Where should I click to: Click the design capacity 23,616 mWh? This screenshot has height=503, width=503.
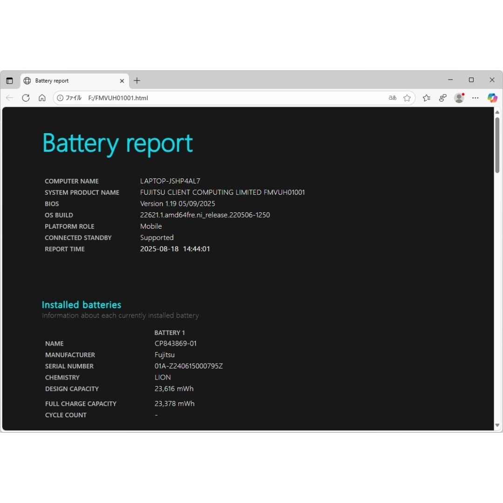[174, 389]
